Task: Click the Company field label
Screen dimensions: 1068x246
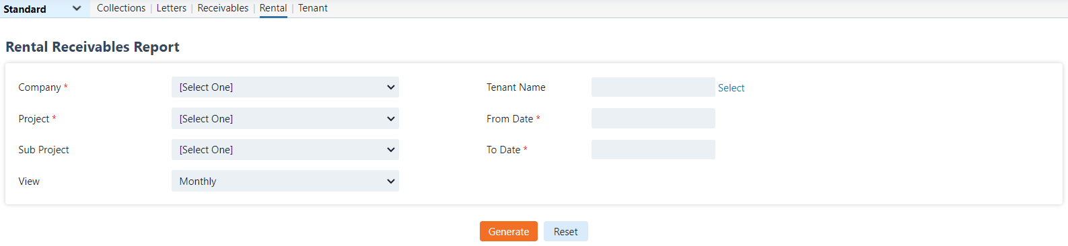Action: [x=40, y=87]
